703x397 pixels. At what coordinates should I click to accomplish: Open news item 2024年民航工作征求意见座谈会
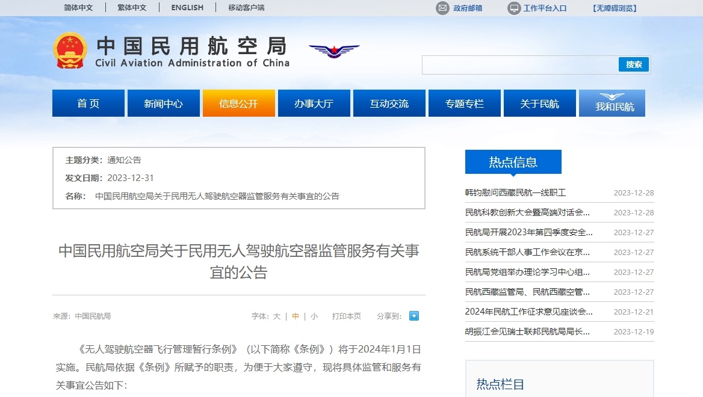coord(528,312)
